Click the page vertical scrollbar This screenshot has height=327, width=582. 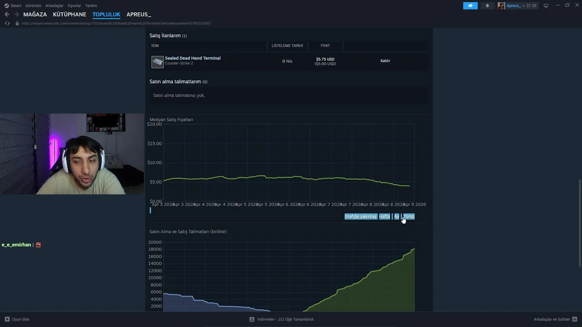(x=579, y=223)
